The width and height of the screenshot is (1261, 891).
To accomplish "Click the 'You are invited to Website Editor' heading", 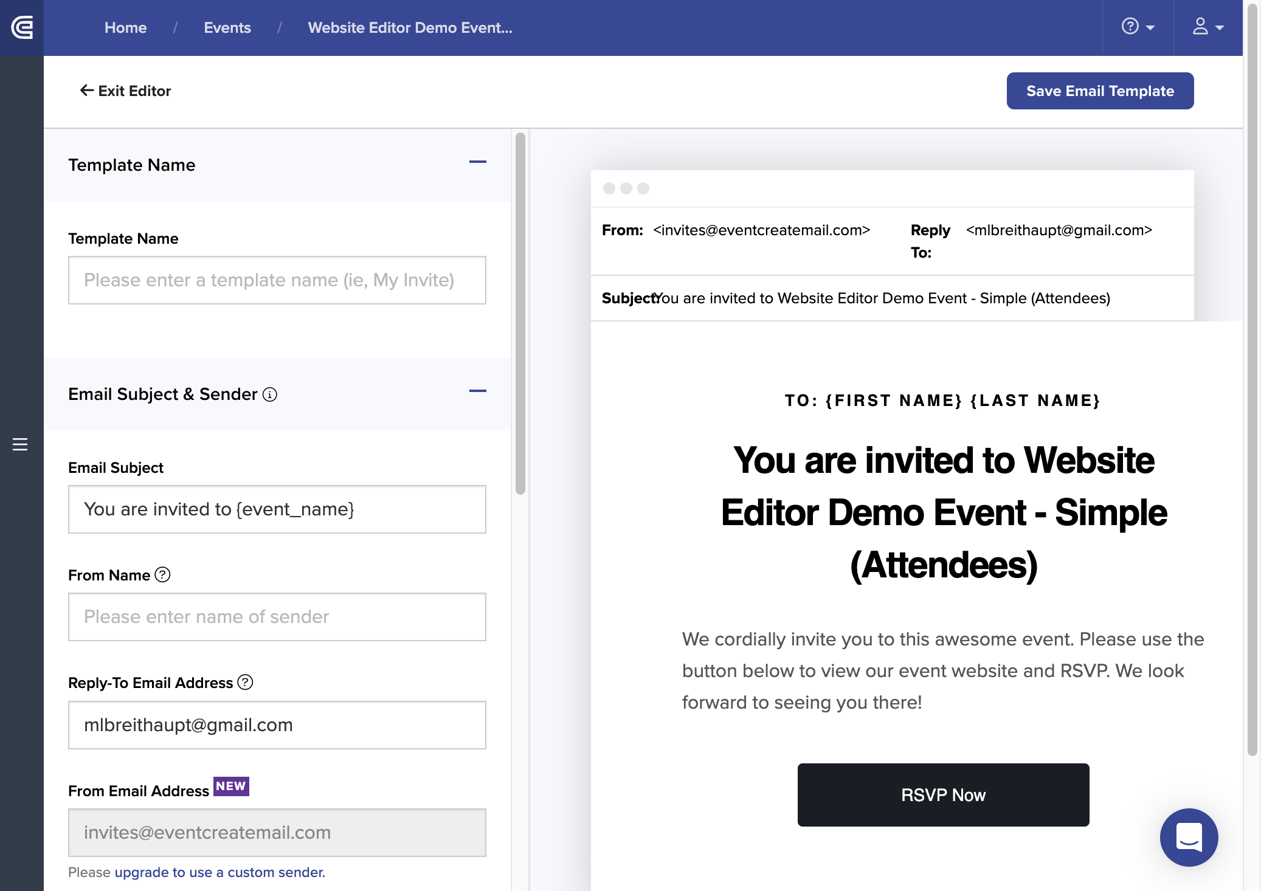I will point(944,512).
